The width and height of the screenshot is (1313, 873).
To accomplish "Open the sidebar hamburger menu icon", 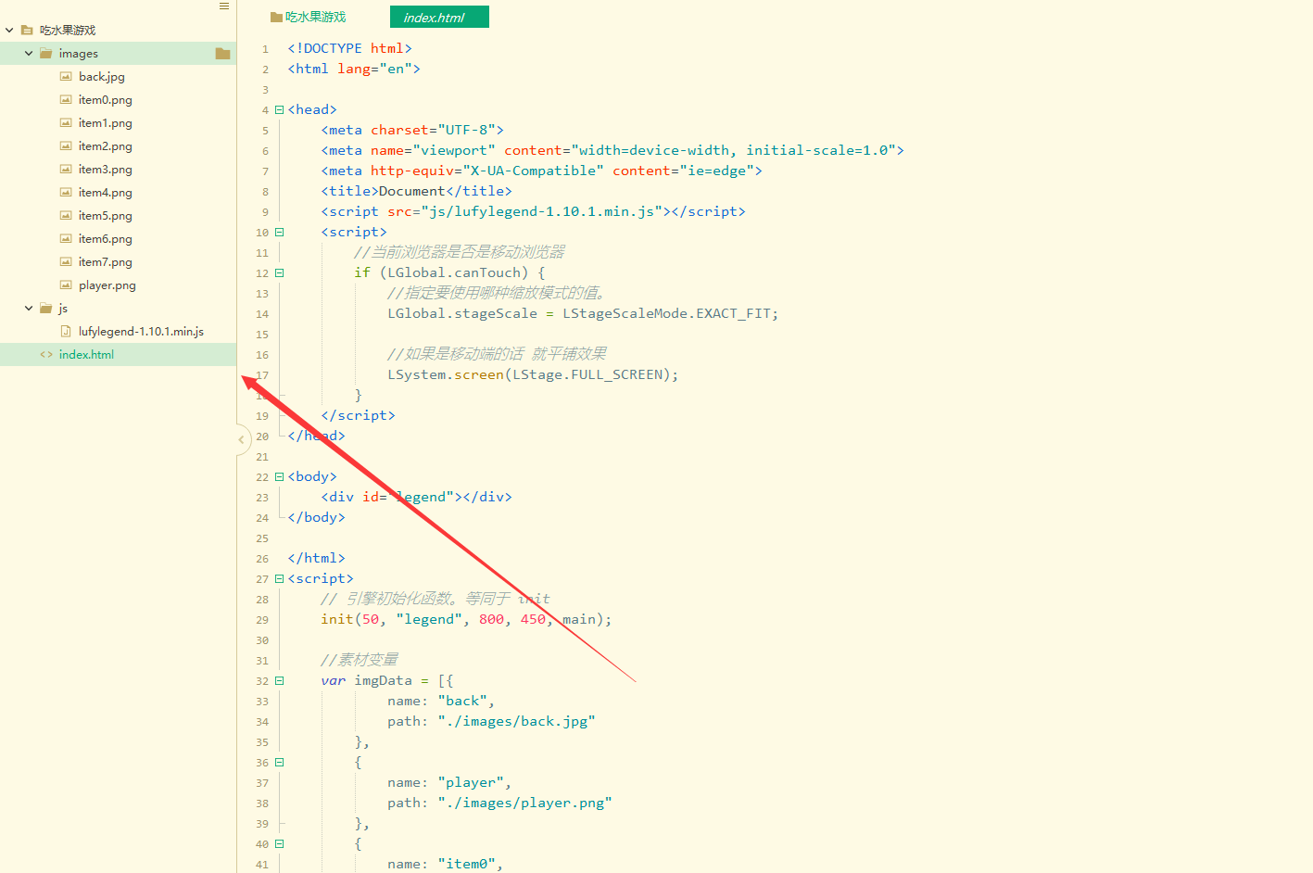I will click(223, 6).
